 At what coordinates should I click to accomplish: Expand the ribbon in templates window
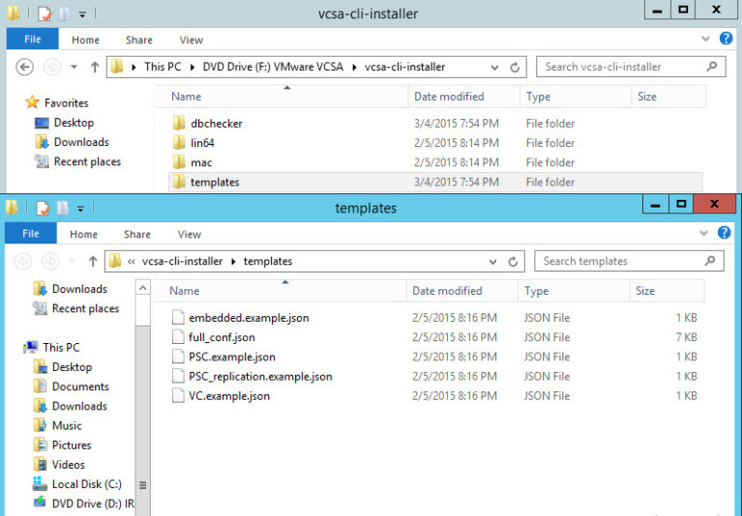coord(704,234)
